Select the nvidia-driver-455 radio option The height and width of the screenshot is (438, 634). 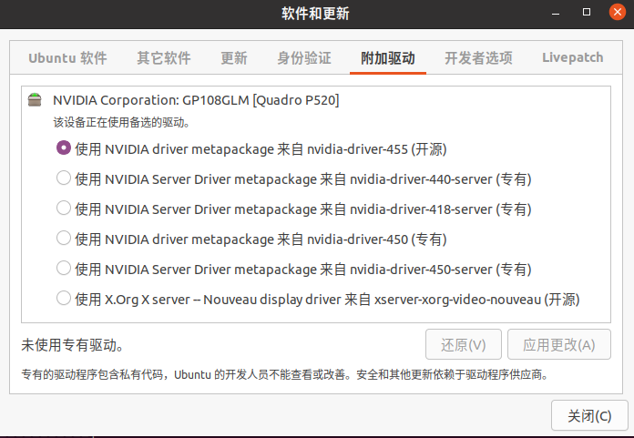[64, 148]
